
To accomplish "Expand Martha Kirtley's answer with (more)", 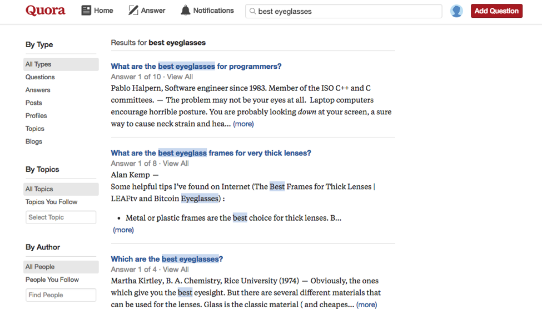I will 366,304.
